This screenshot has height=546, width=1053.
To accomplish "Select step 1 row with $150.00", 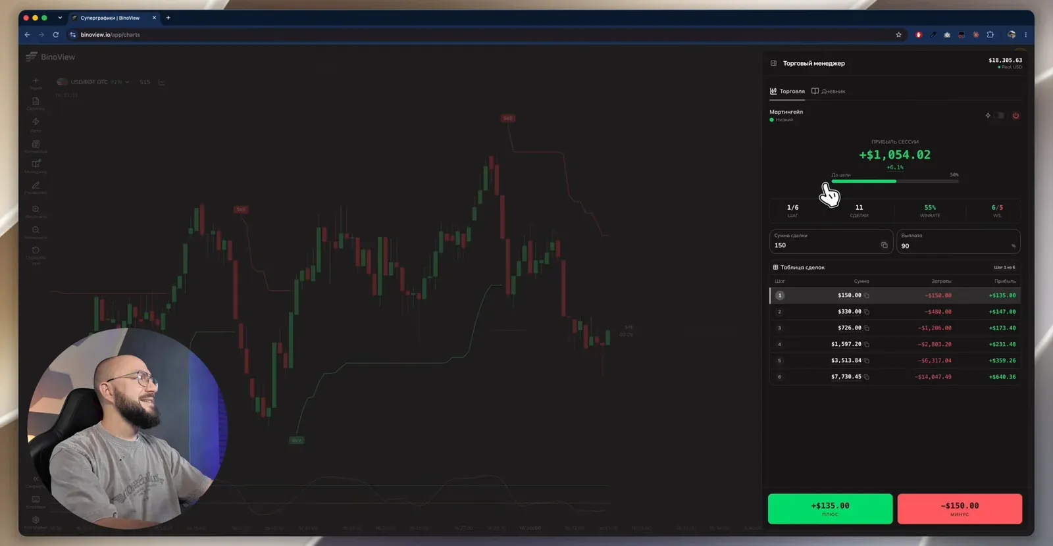I will click(895, 295).
